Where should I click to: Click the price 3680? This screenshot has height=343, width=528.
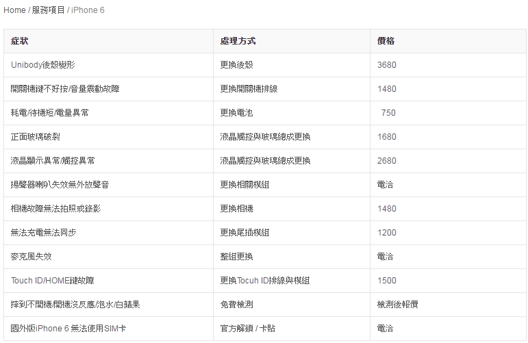pos(386,65)
